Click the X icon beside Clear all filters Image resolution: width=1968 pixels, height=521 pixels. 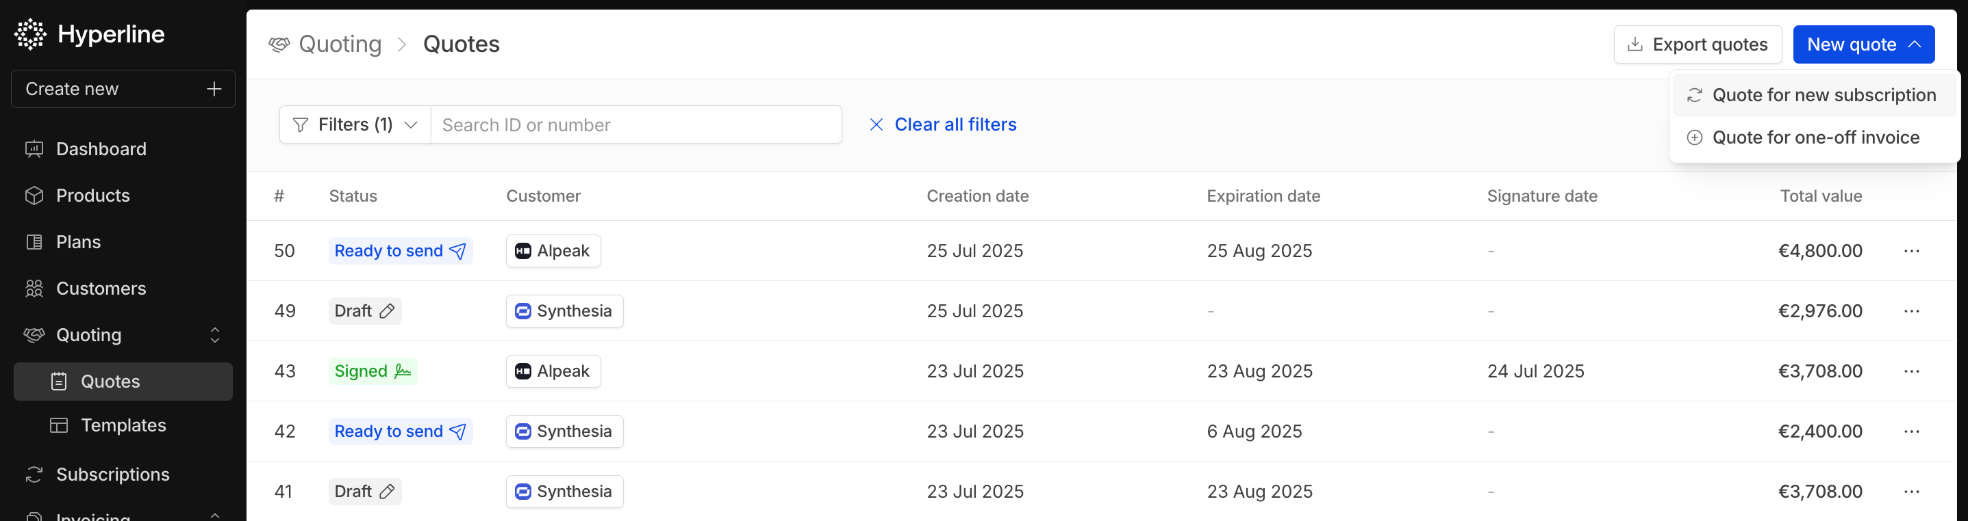876,124
